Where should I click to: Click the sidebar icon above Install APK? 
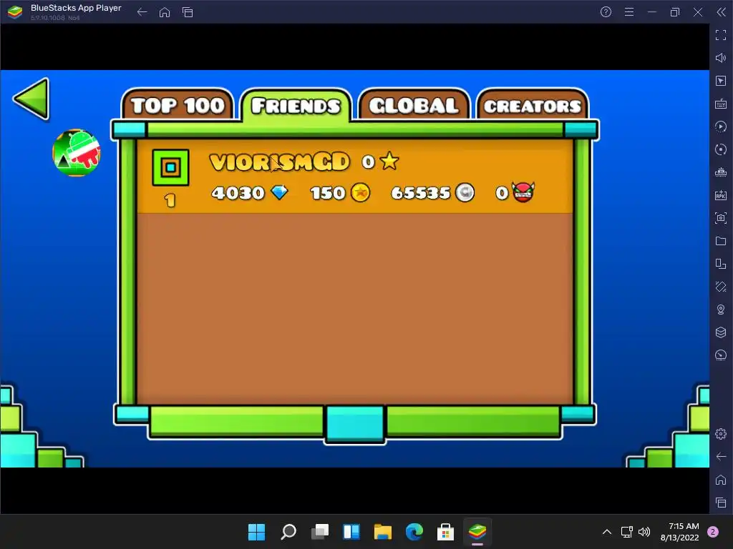tap(721, 172)
